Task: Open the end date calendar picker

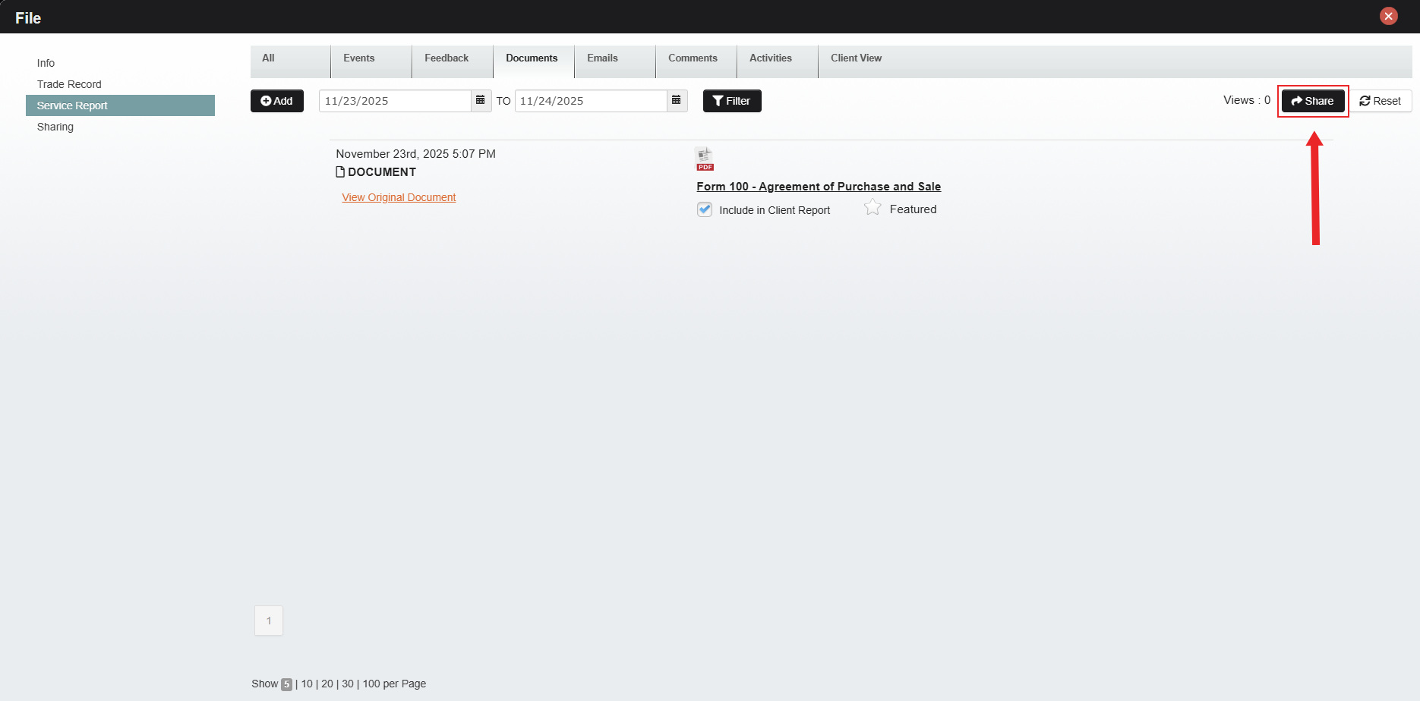Action: pos(677,101)
